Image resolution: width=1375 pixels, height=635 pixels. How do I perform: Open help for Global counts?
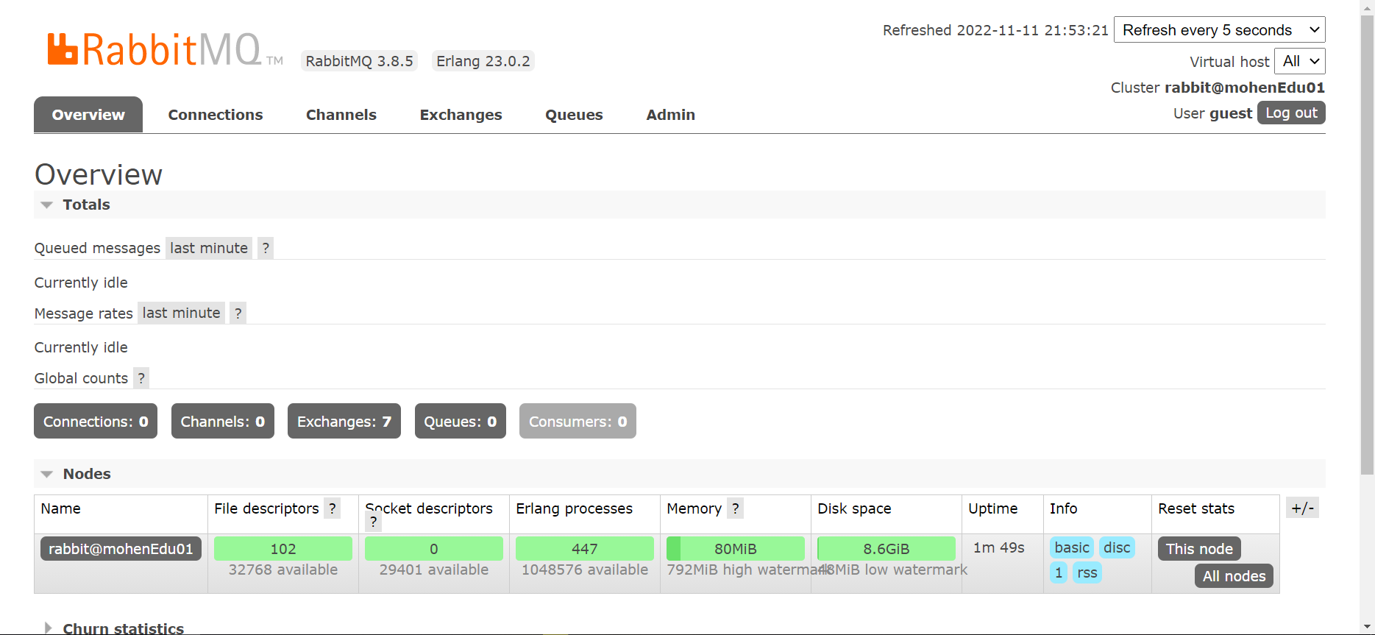pyautogui.click(x=141, y=377)
